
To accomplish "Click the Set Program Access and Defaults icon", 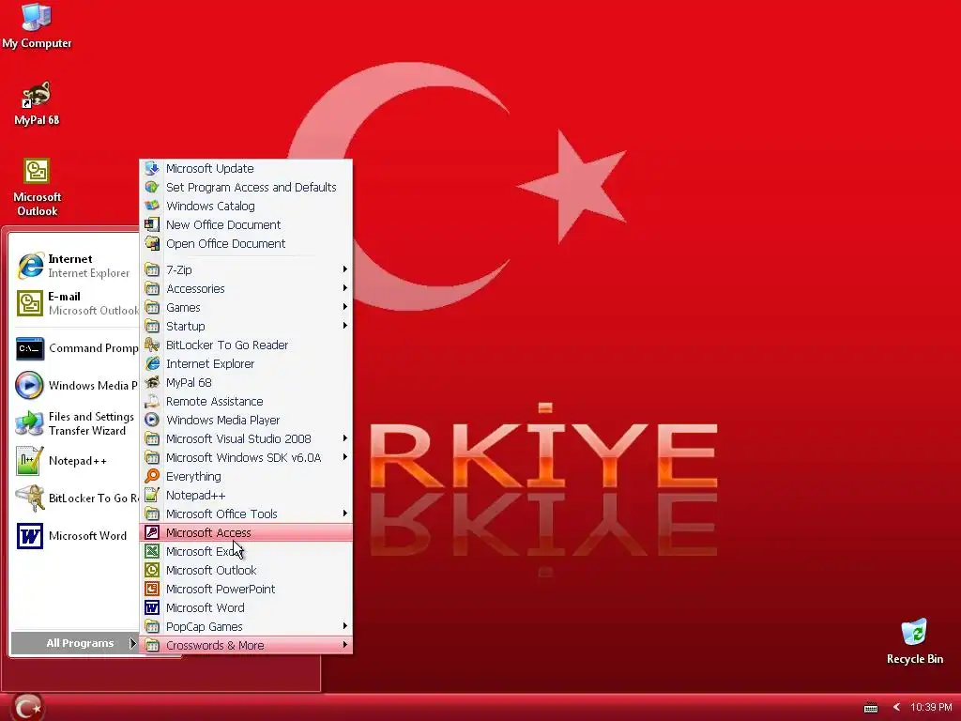I will tap(152, 187).
